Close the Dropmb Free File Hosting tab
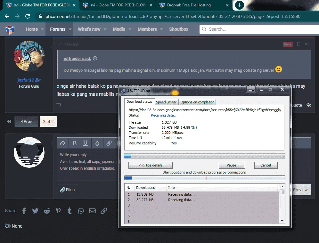This screenshot has height=243, width=319. coord(227,5)
